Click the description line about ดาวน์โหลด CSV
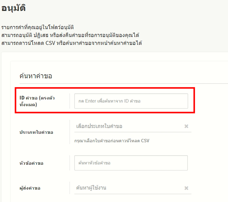 72,43
